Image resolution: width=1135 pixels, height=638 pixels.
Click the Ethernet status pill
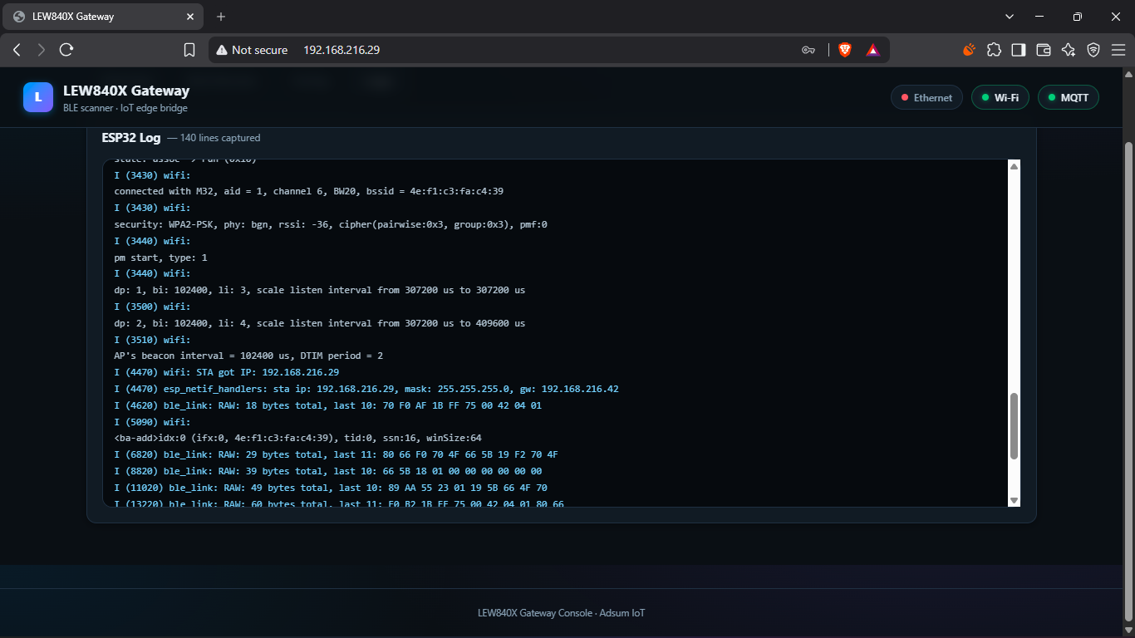926,97
